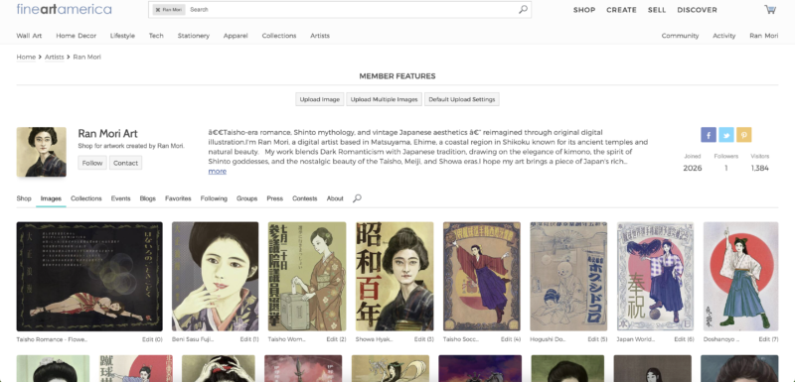Open the Wall Art category

(x=29, y=36)
